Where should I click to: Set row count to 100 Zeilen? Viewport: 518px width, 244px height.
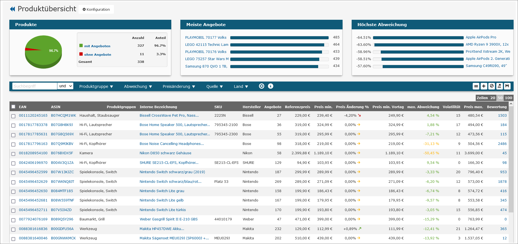[x=508, y=98]
